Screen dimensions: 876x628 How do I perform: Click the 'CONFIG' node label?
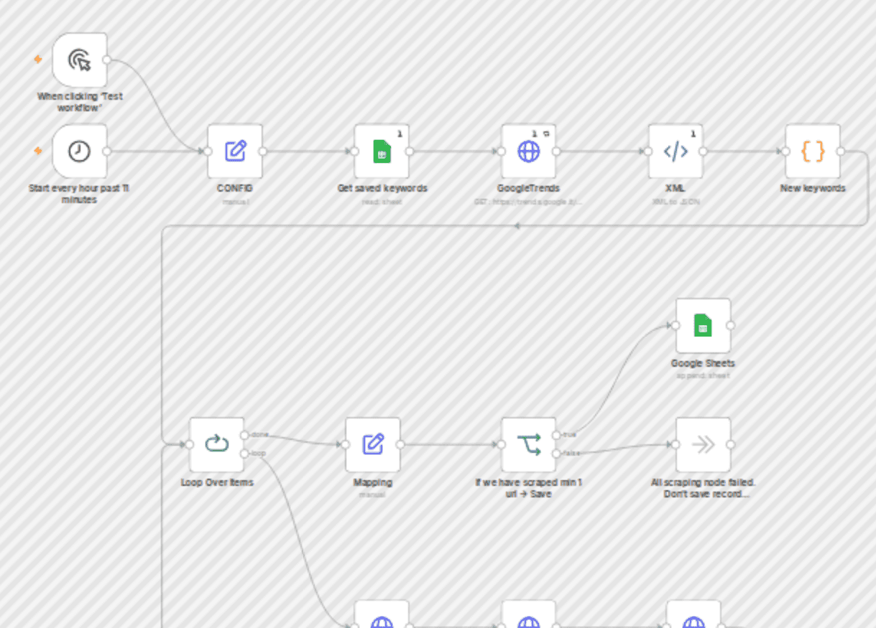[235, 188]
